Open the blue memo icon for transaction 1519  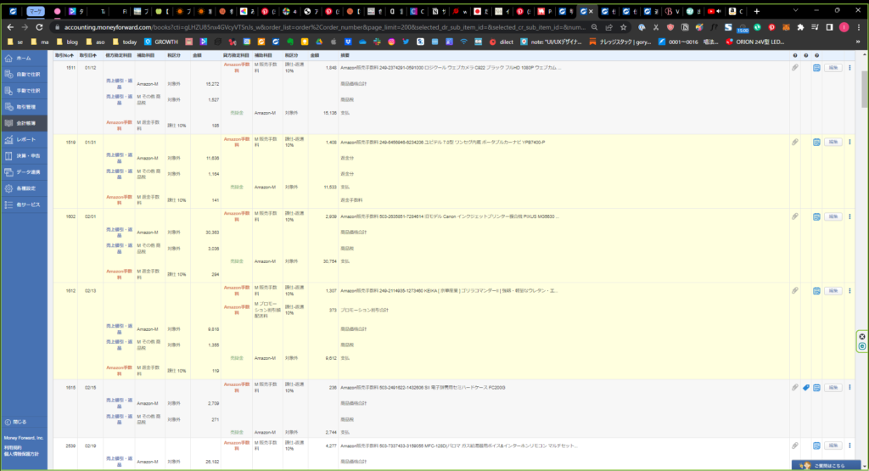click(816, 142)
